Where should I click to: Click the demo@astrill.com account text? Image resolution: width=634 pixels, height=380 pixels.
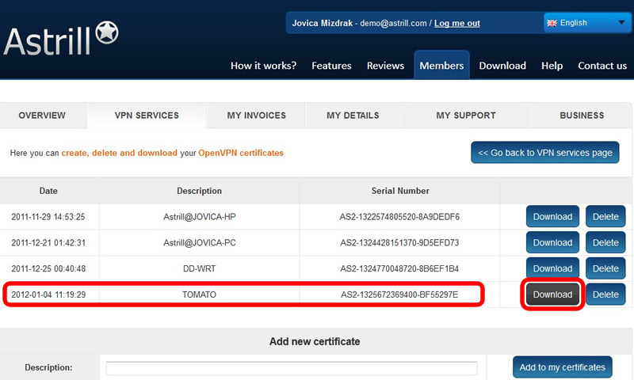coord(393,23)
